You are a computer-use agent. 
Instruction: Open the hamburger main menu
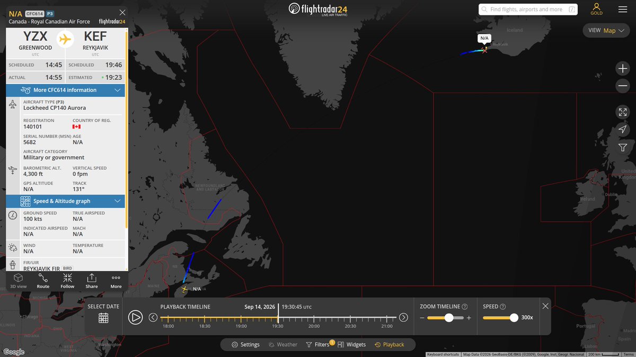coord(623,9)
